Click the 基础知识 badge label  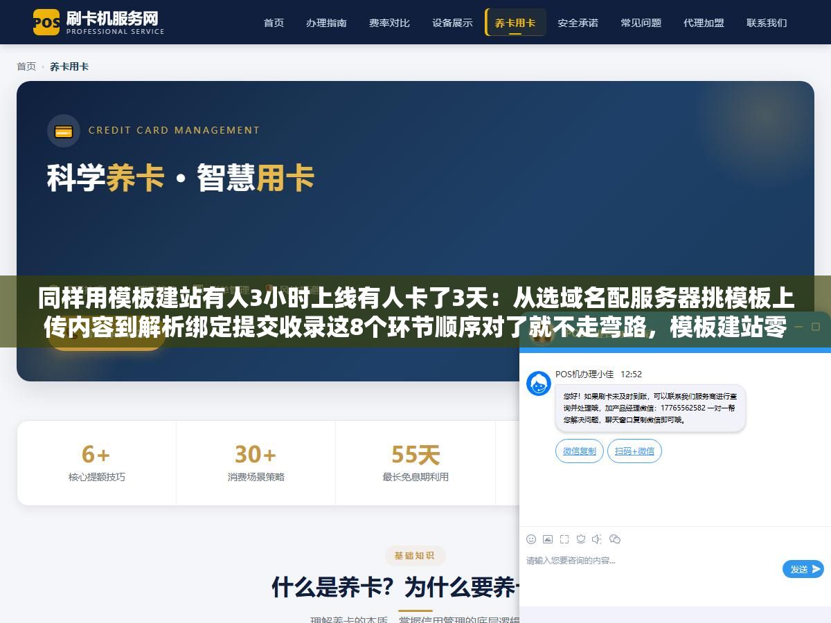pos(415,555)
